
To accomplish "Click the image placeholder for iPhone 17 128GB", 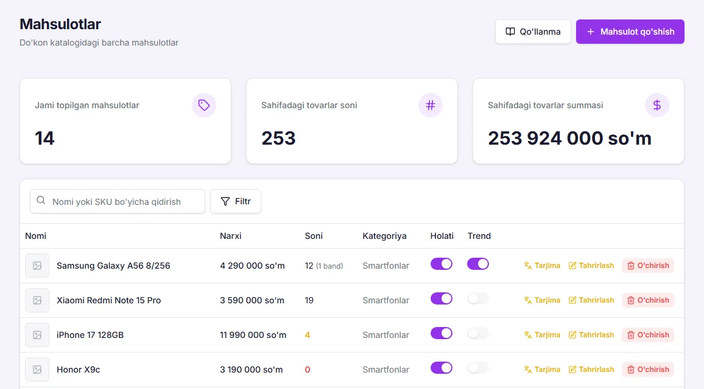I will (x=37, y=335).
